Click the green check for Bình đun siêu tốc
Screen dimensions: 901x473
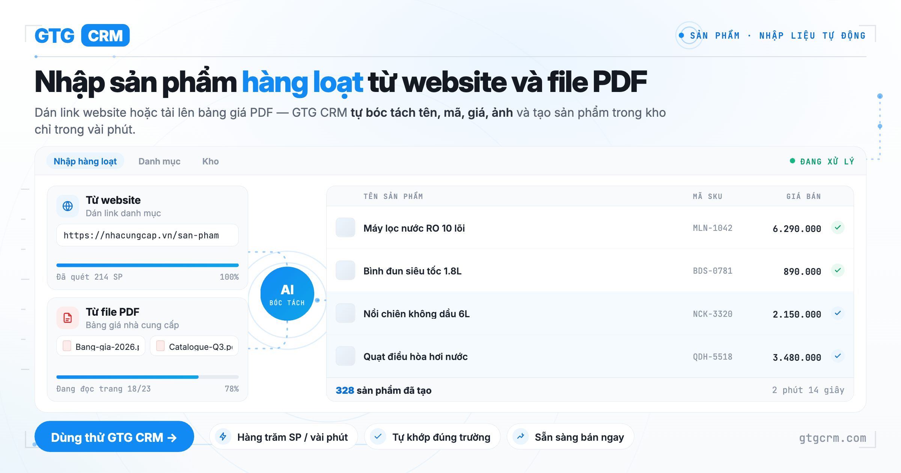pyautogui.click(x=838, y=270)
